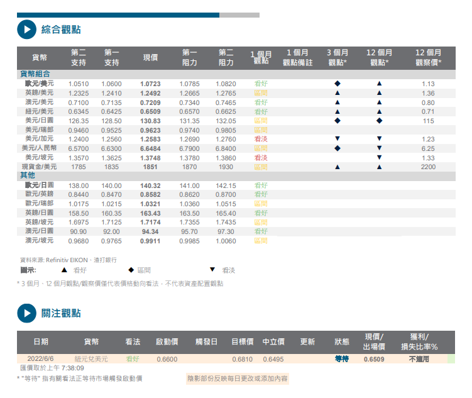Screen dimensions: 472x398
Task: Click 美元/日圓 12個月觀點 diamond marker
Action: click(x=379, y=120)
